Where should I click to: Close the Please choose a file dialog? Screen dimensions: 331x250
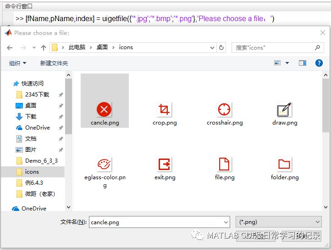tap(323, 33)
